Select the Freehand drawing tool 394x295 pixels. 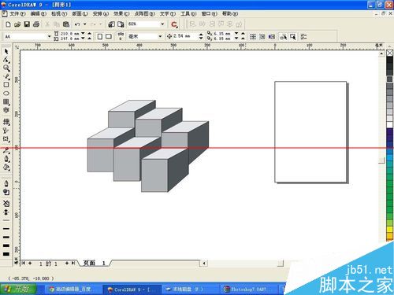coord(6,76)
